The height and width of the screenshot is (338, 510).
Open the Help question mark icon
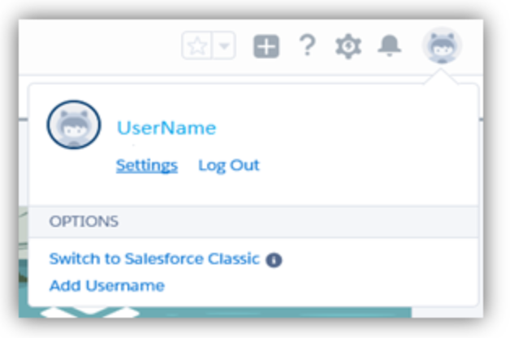pos(307,45)
